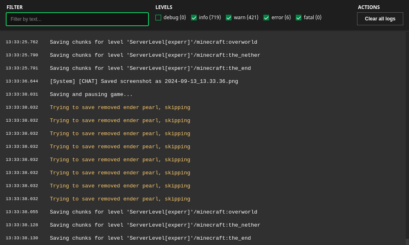Click the 'Saving and pausing game...' log line
409x245 pixels.
[91, 95]
